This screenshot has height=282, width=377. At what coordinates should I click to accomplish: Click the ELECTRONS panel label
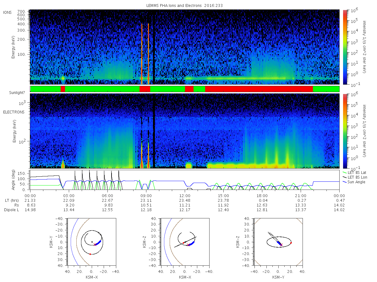14,112
